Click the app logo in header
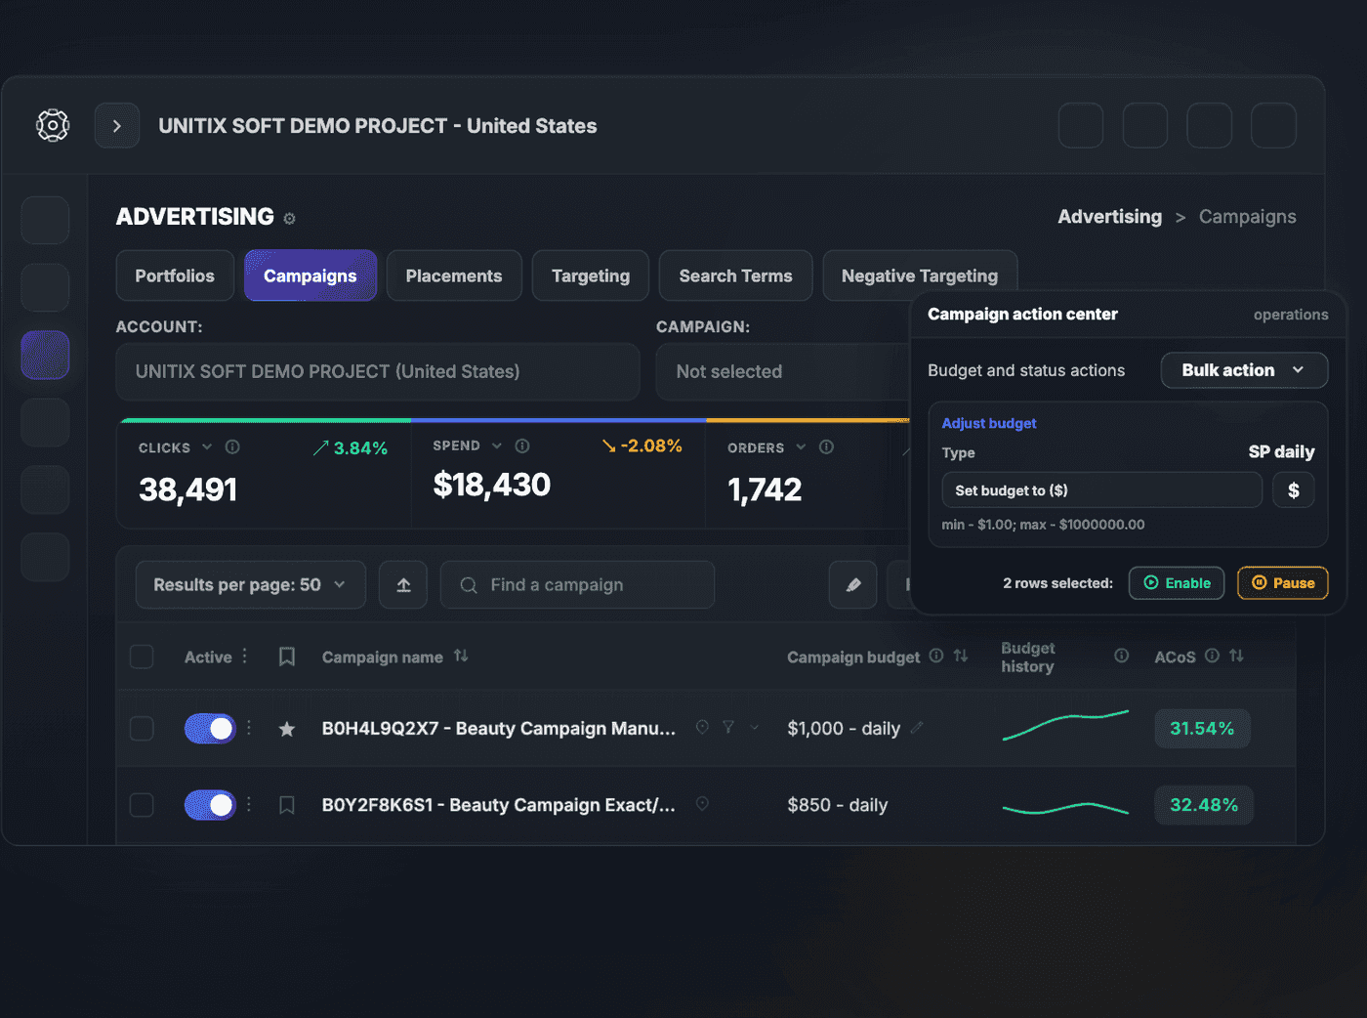Screen dimensions: 1367x1018 53,125
